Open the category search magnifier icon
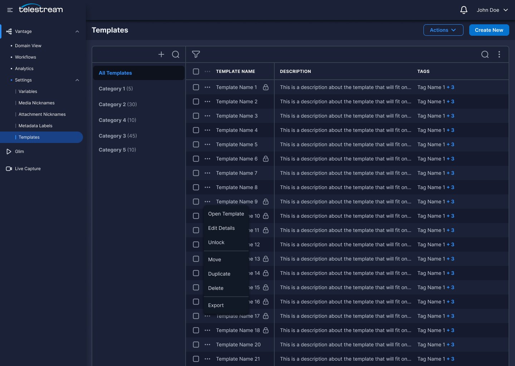The image size is (515, 366). (176, 54)
